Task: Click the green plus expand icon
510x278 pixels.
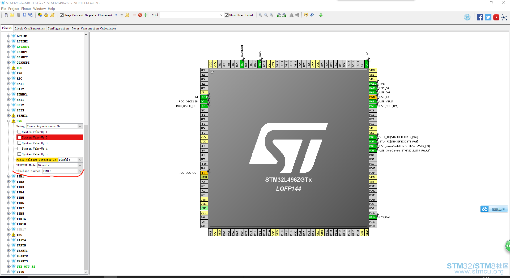Action: pyautogui.click(x=146, y=15)
